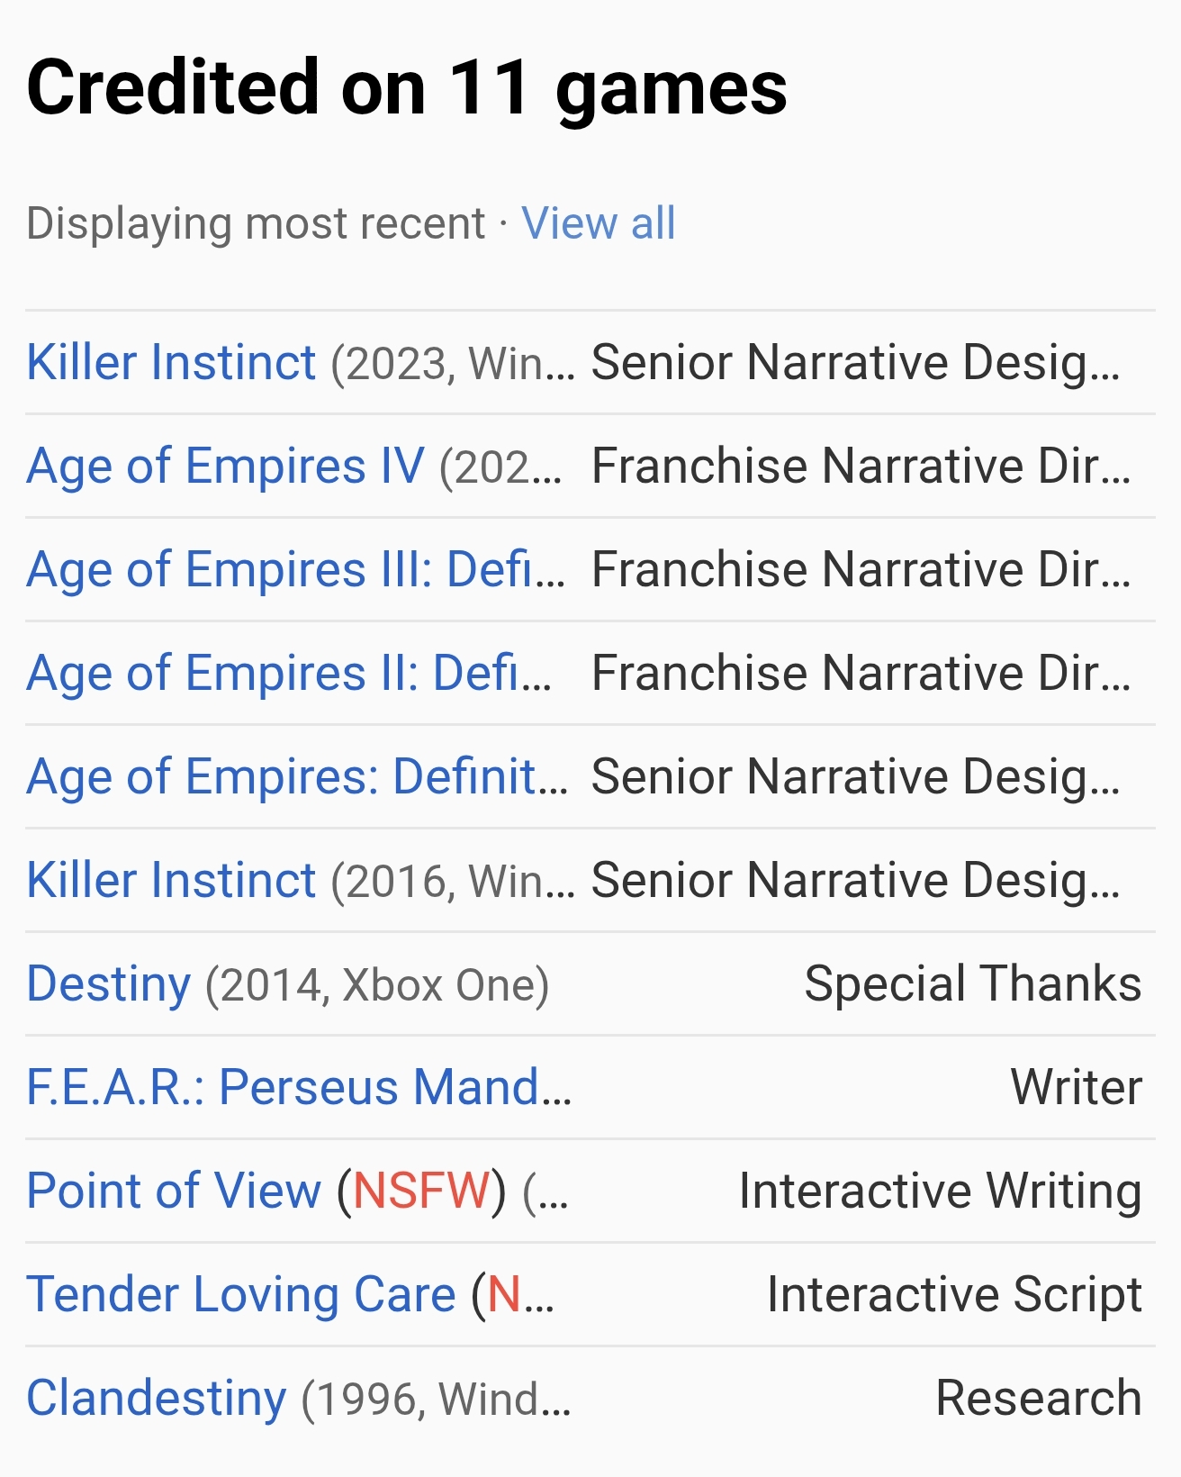Open the View all credits link
This screenshot has height=1477, width=1181.
click(598, 223)
